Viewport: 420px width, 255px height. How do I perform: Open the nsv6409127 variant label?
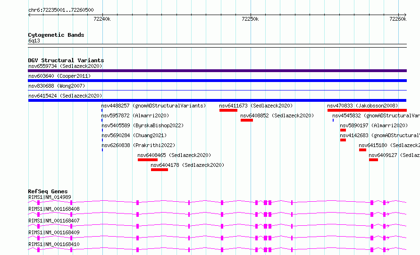point(395,155)
